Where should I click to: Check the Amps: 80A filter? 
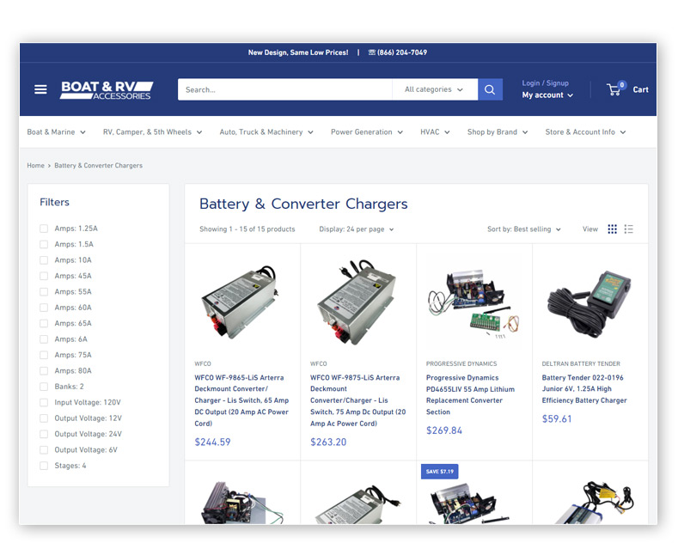tap(44, 371)
